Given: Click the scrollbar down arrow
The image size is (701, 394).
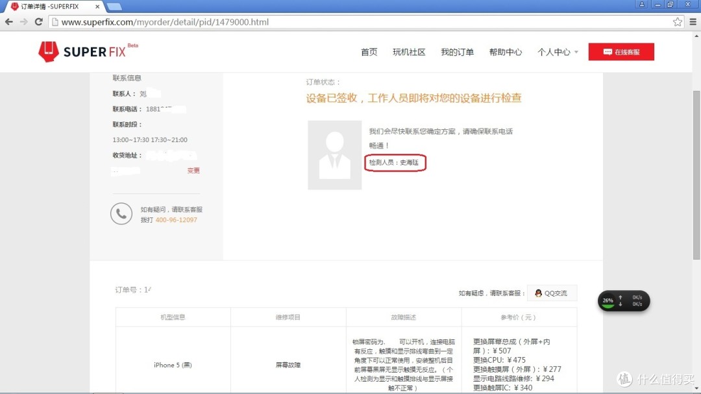Looking at the screenshot, I should click(696, 389).
